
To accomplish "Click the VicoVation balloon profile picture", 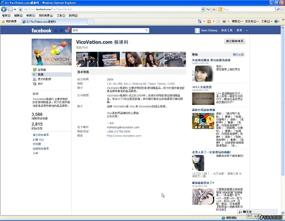I will 52,52.
